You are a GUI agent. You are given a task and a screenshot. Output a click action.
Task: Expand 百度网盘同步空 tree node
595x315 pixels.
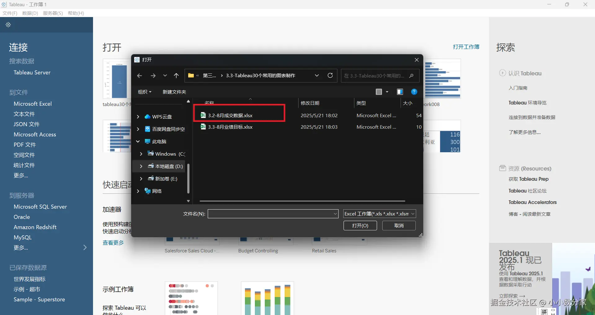(138, 129)
